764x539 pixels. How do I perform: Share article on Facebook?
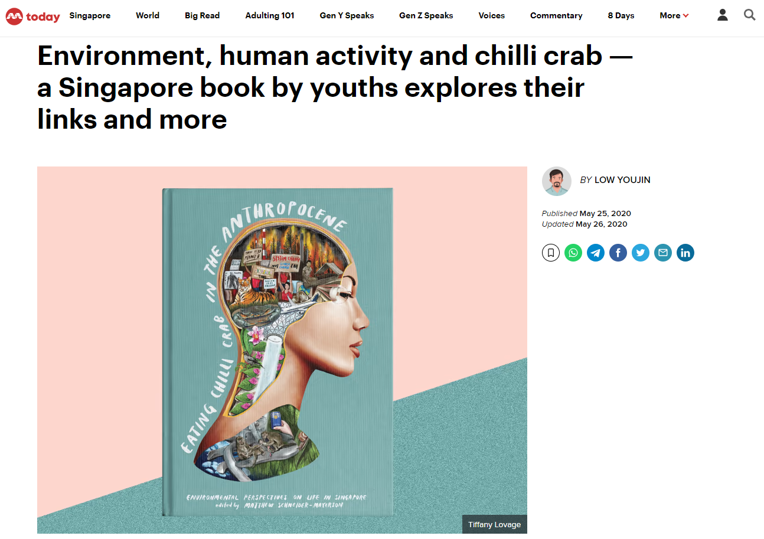[x=618, y=253]
